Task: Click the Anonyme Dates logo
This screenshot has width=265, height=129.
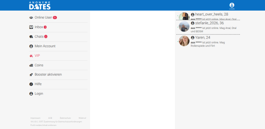Action: tap(40, 6)
